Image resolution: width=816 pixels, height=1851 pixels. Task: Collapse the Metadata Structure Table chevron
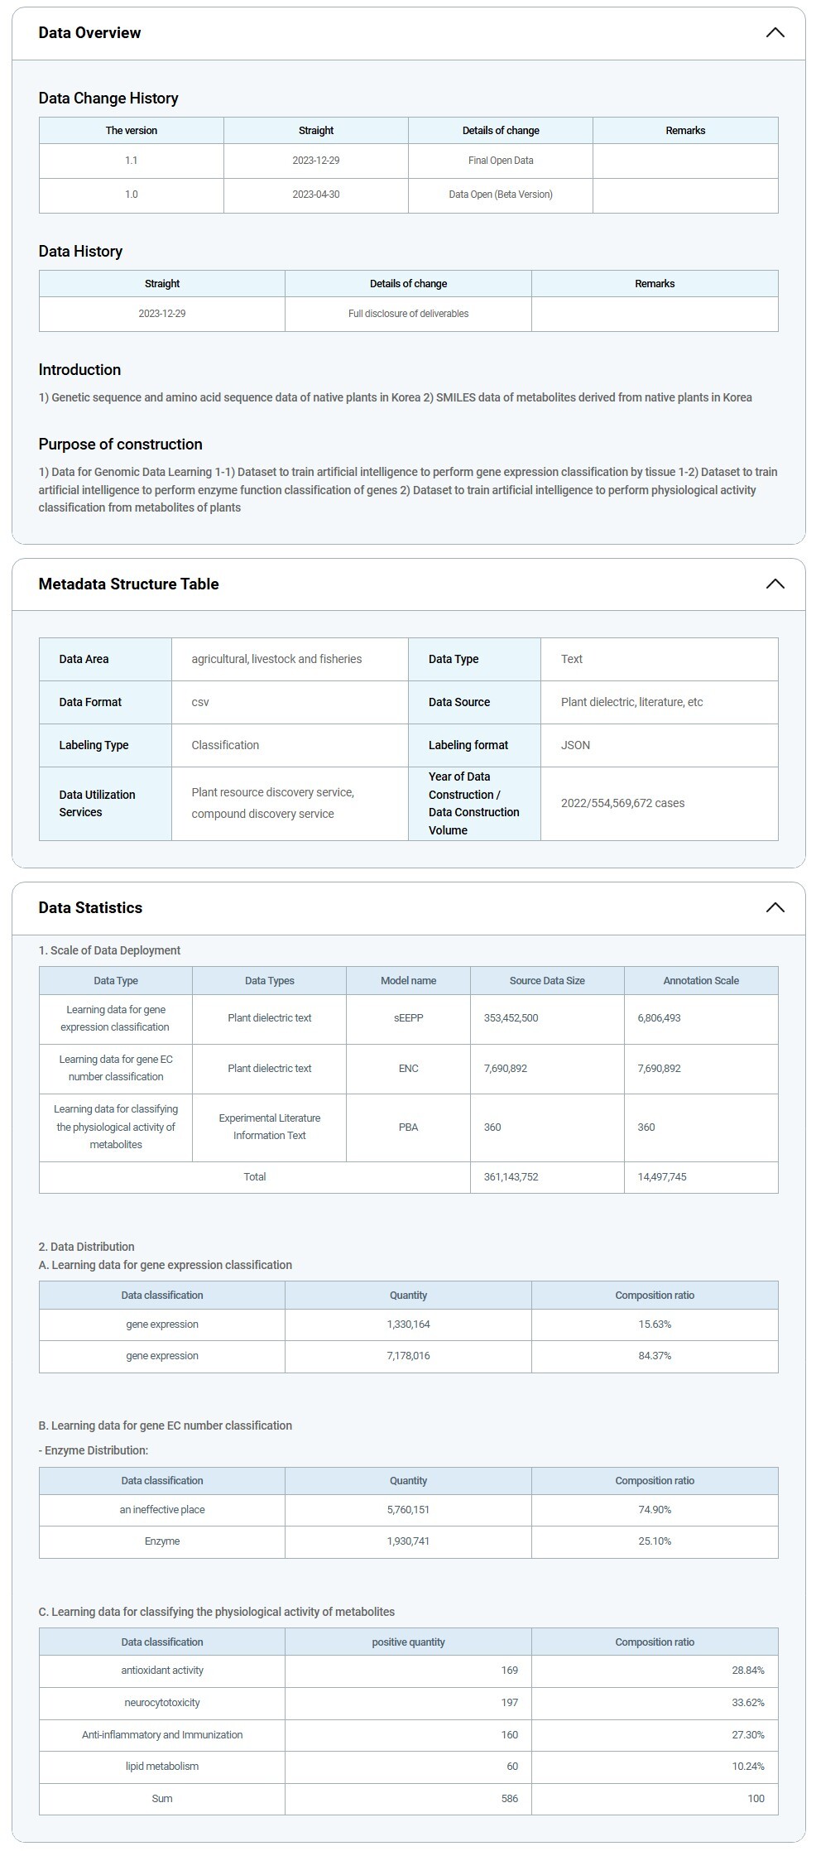pyautogui.click(x=774, y=584)
